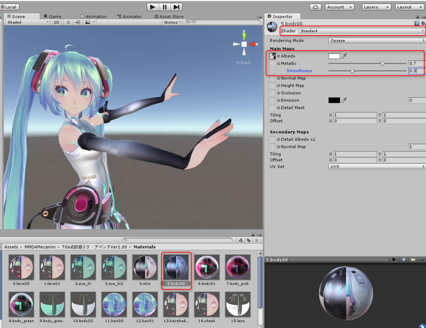Click the Pause button in the toolbar

pyautogui.click(x=165, y=7)
